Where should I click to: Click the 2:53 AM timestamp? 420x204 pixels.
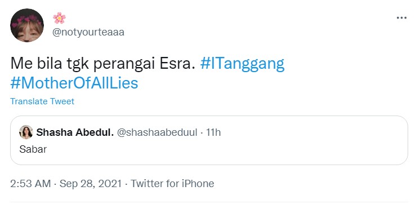pyautogui.click(x=30, y=184)
